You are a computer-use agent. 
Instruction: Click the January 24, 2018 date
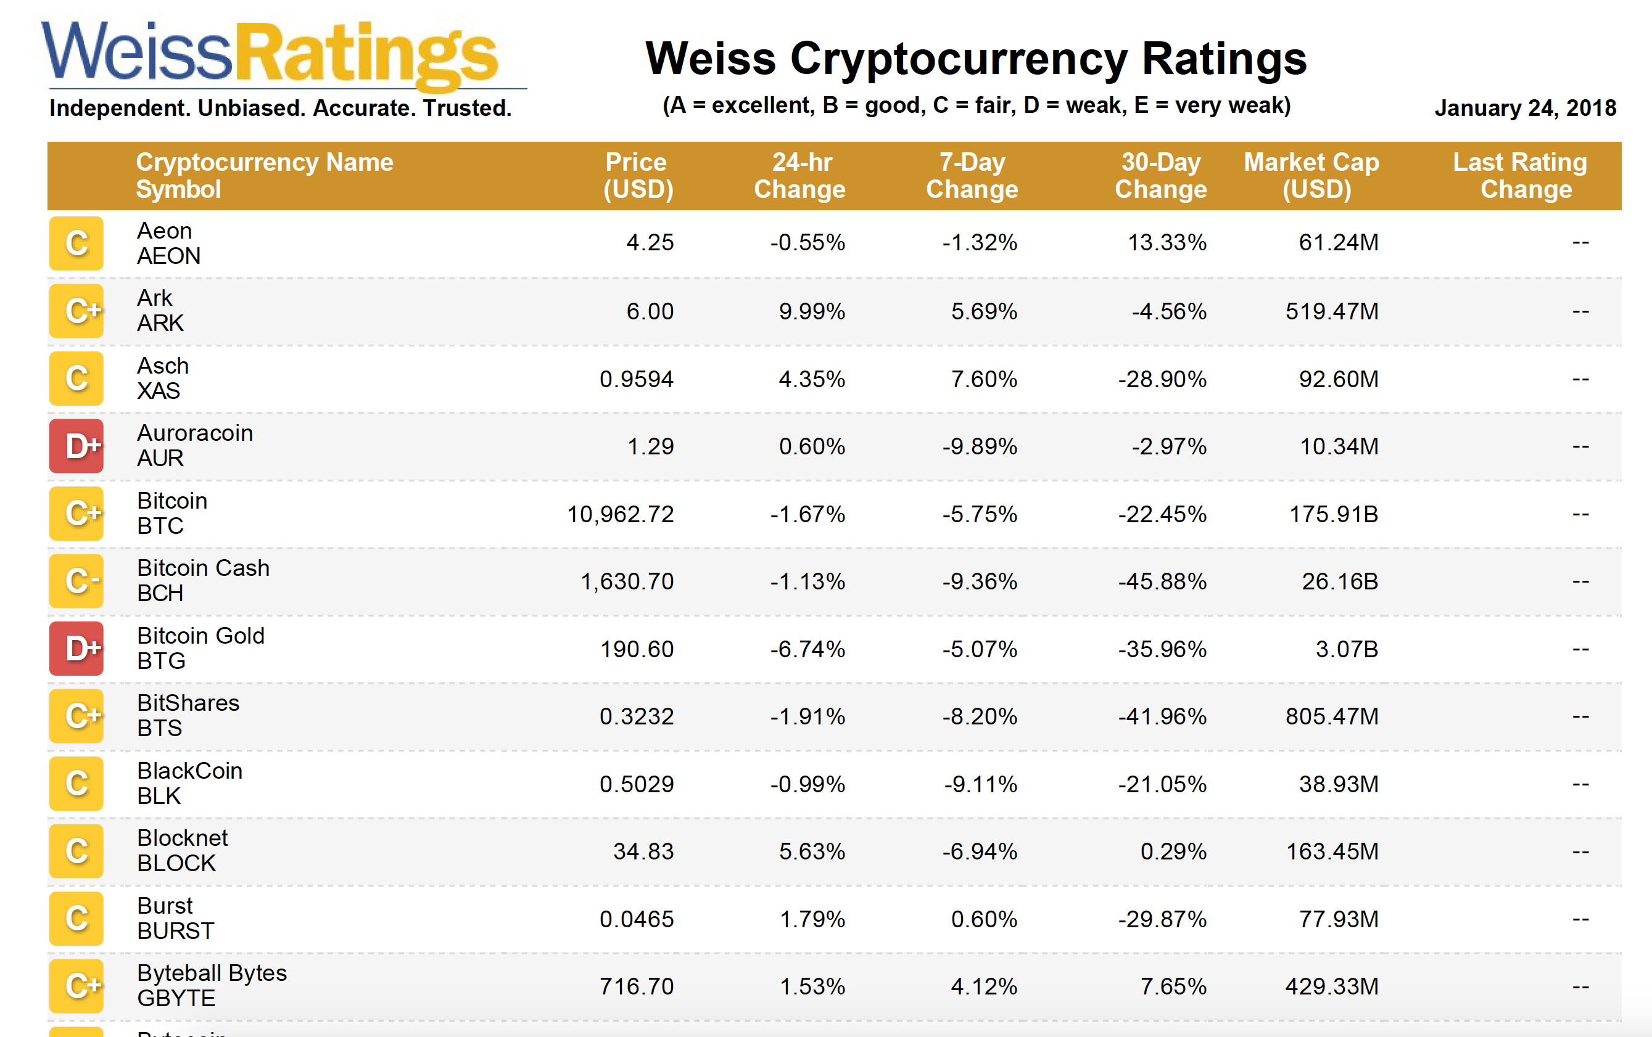pyautogui.click(x=1525, y=109)
